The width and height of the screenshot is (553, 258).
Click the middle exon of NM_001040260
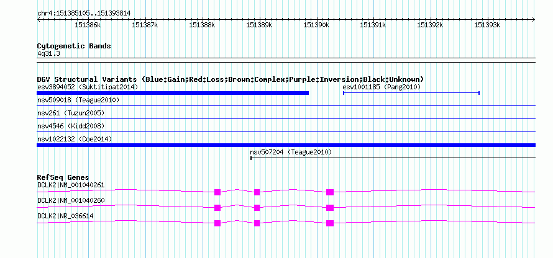(257, 208)
